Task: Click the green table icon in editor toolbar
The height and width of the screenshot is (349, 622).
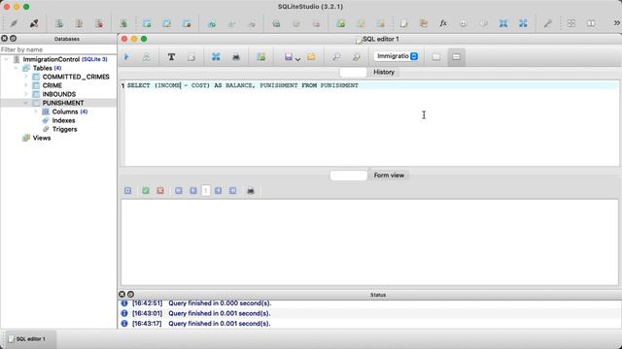Action: point(261,56)
